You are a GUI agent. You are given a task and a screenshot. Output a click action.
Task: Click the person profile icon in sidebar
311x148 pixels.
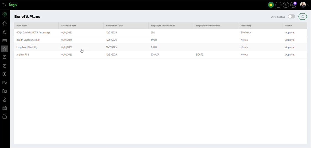5,100
